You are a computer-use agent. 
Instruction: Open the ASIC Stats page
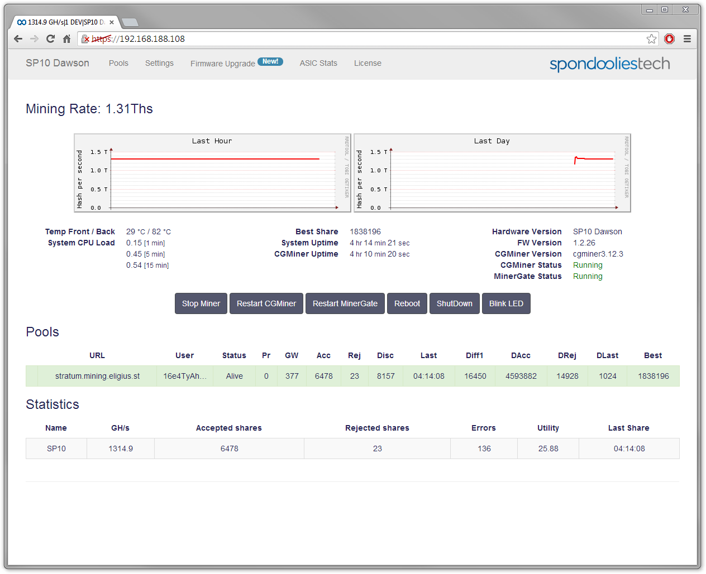tap(318, 63)
